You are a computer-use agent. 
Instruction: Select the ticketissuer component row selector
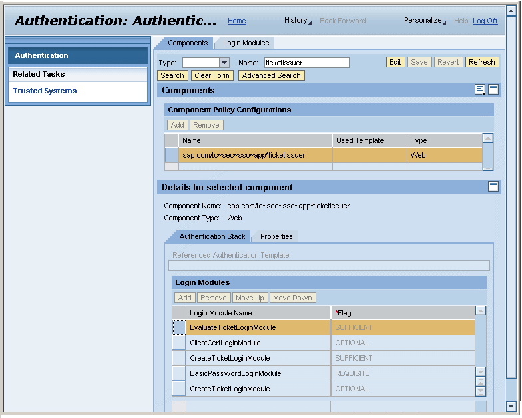pos(172,155)
